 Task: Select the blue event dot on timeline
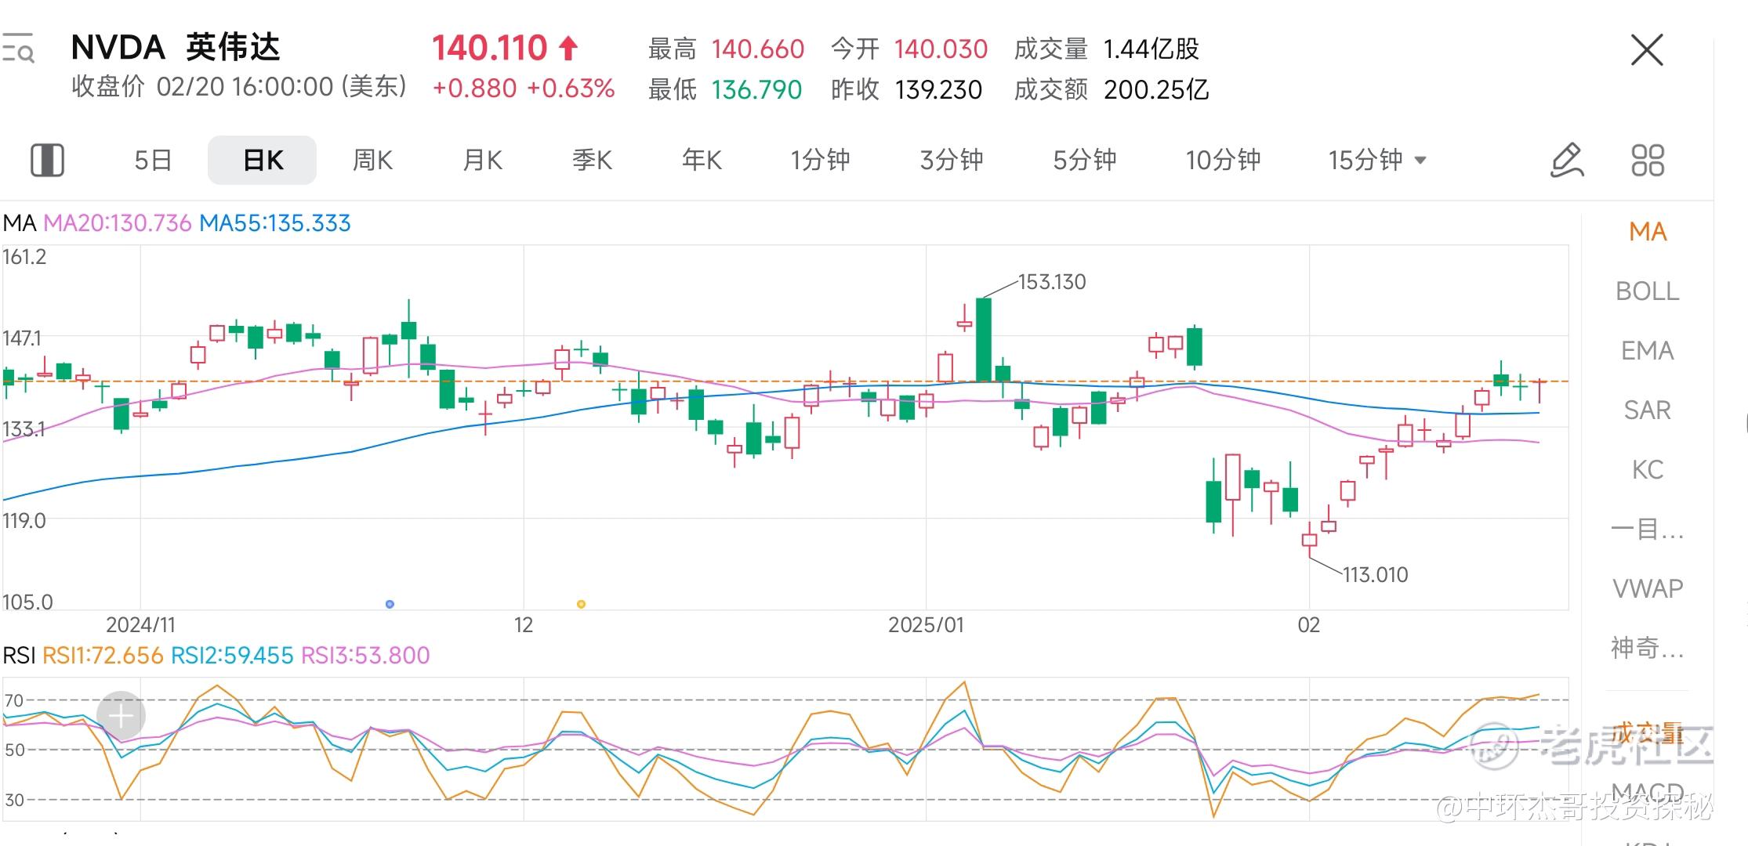tap(390, 604)
